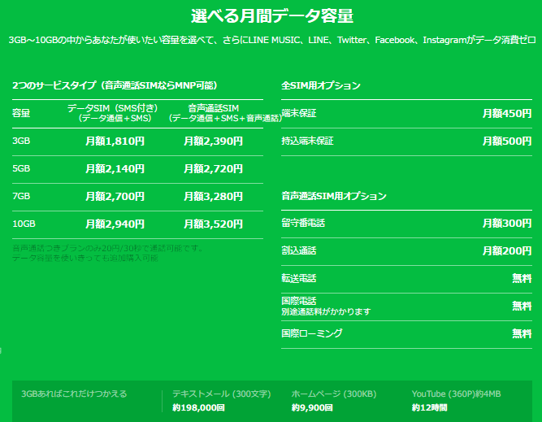Click 無料 in the 国際電話 row
Viewport: 542px width, 422px height.
coord(522,306)
